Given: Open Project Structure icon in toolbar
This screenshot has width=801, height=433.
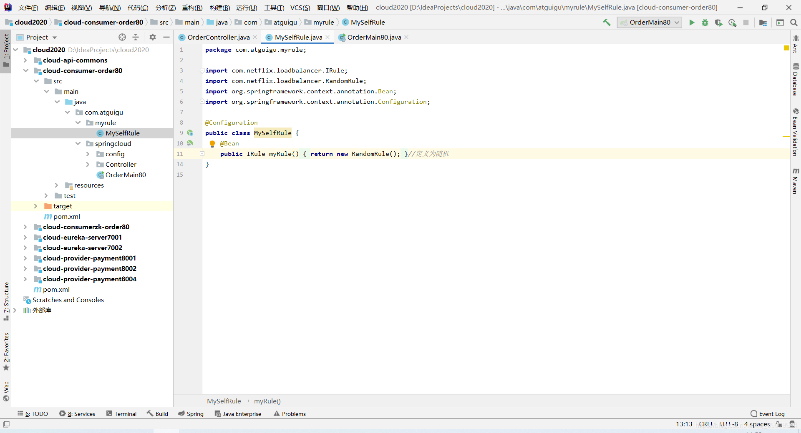Looking at the screenshot, I should tap(763, 23).
